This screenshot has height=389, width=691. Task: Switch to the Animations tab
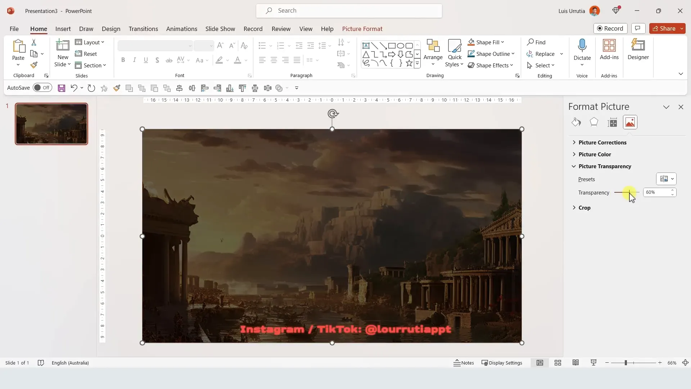[182, 29]
